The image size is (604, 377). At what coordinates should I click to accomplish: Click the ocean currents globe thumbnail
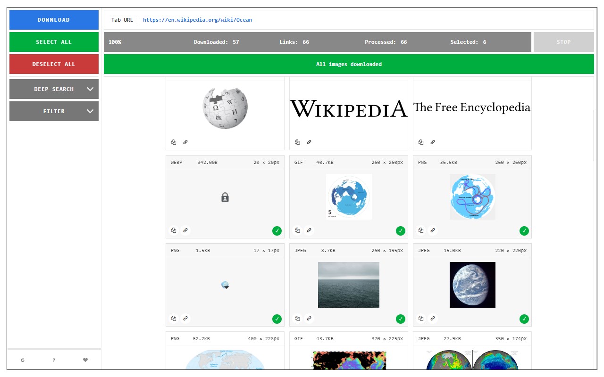[x=472, y=197]
